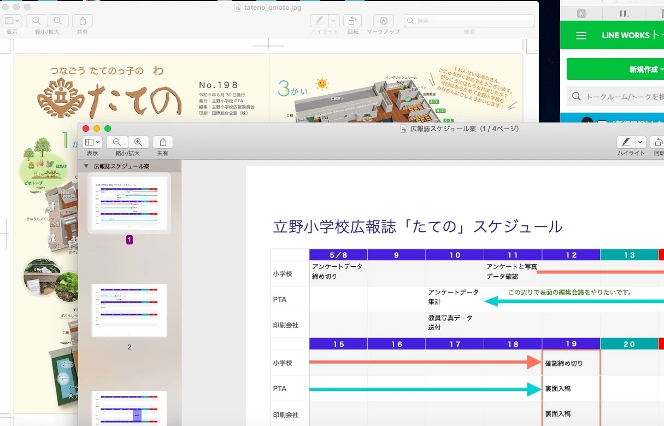The height and width of the screenshot is (426, 664).
Task: Click the date header 15
Action: pyautogui.click(x=338, y=344)
